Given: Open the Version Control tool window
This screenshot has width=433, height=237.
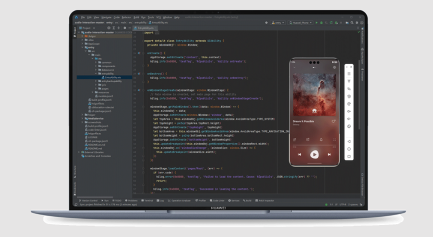Looking at the screenshot, I should (x=88, y=201).
